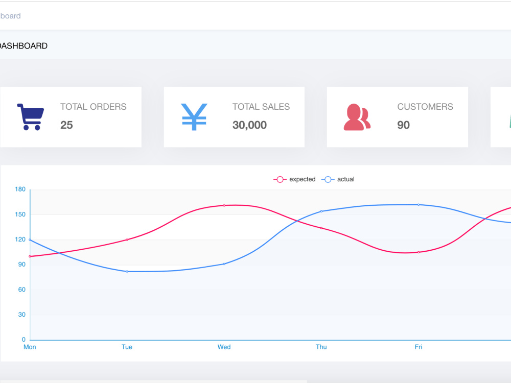The image size is (511, 383).
Task: Click the 90 y-axis label
Action: click(x=22, y=265)
